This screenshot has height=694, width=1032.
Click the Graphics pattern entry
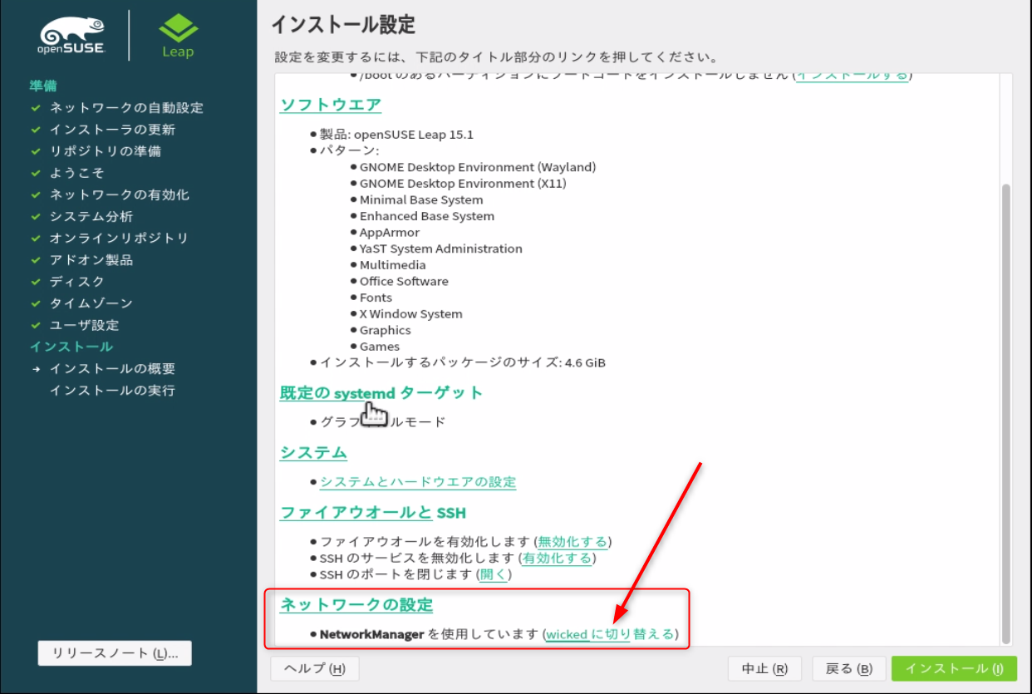click(x=386, y=330)
